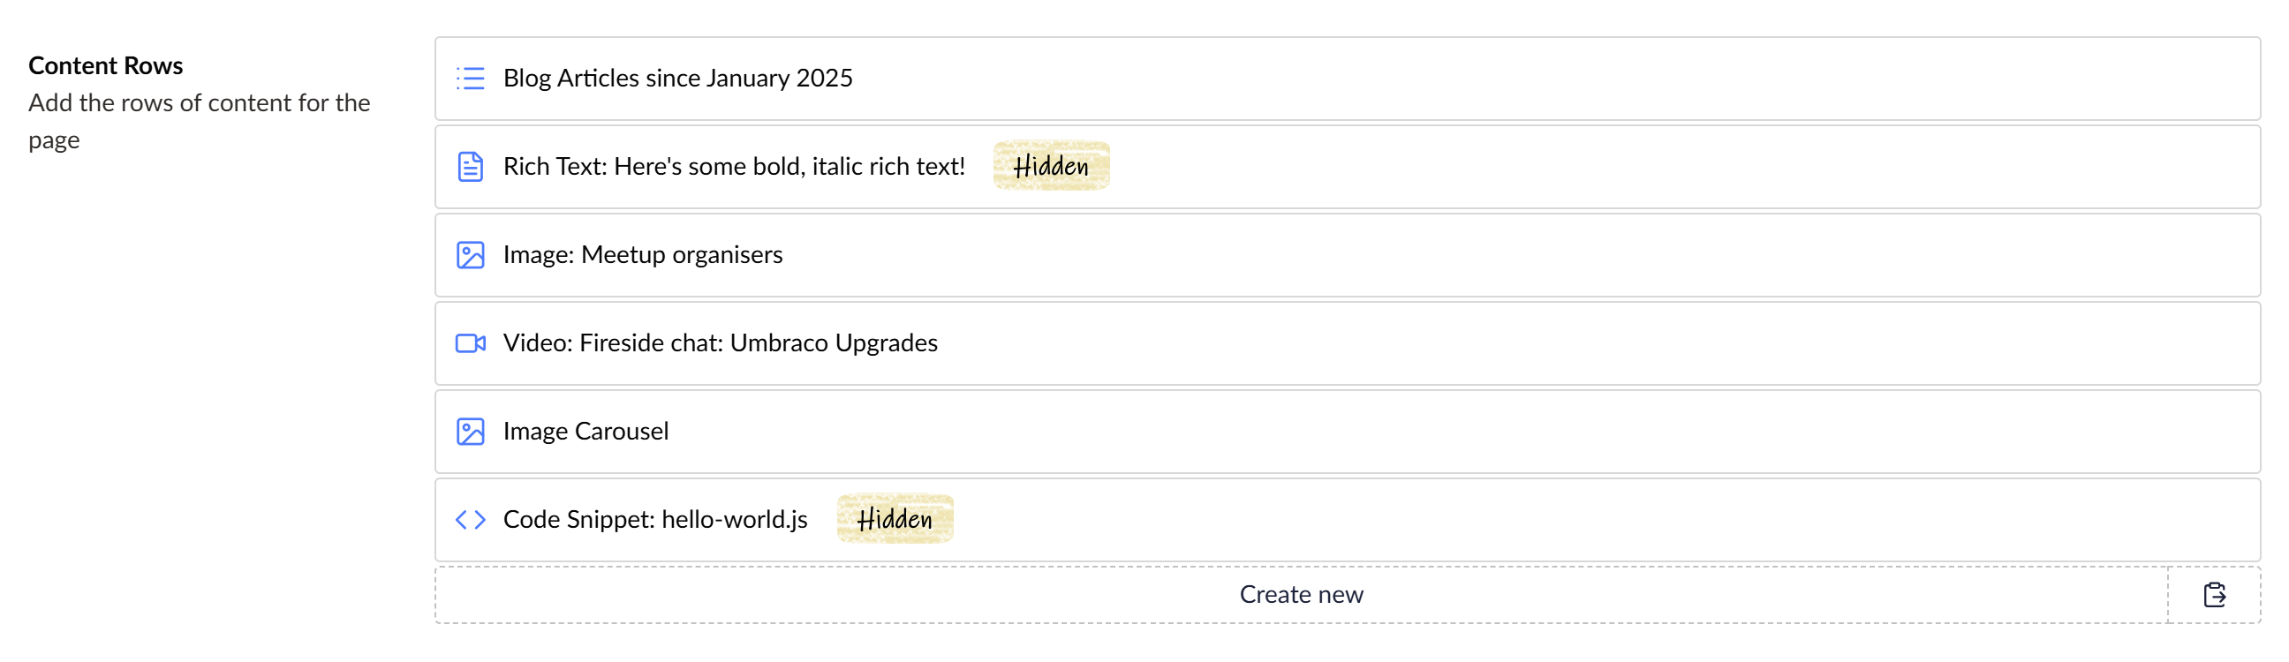Create a new content row
2289x662 pixels.
click(x=1302, y=593)
